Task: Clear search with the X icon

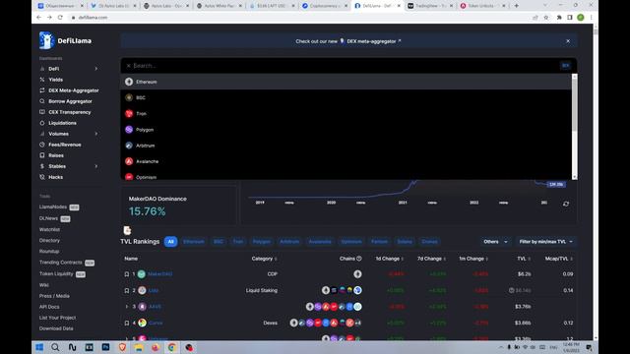Action: click(x=129, y=66)
